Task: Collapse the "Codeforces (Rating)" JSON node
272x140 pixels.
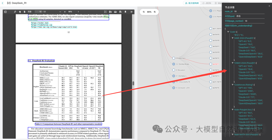Action: [233, 85]
